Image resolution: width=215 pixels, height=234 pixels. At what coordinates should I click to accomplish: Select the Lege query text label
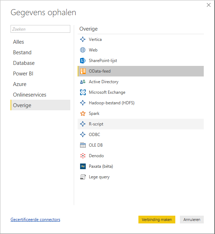click(99, 177)
